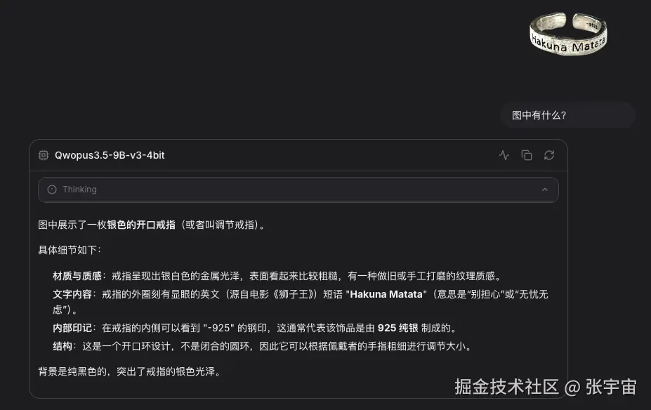The height and width of the screenshot is (410, 651).
Task: Click the line "具体细节如下:"
Action: click(x=70, y=250)
